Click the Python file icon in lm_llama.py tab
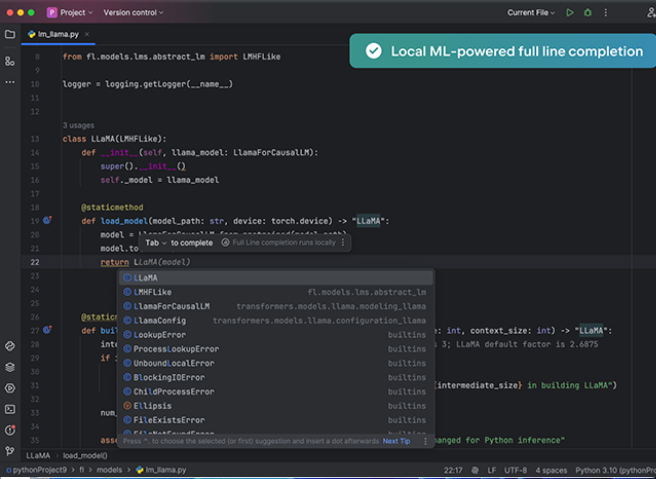This screenshot has width=656, height=479. (32, 34)
